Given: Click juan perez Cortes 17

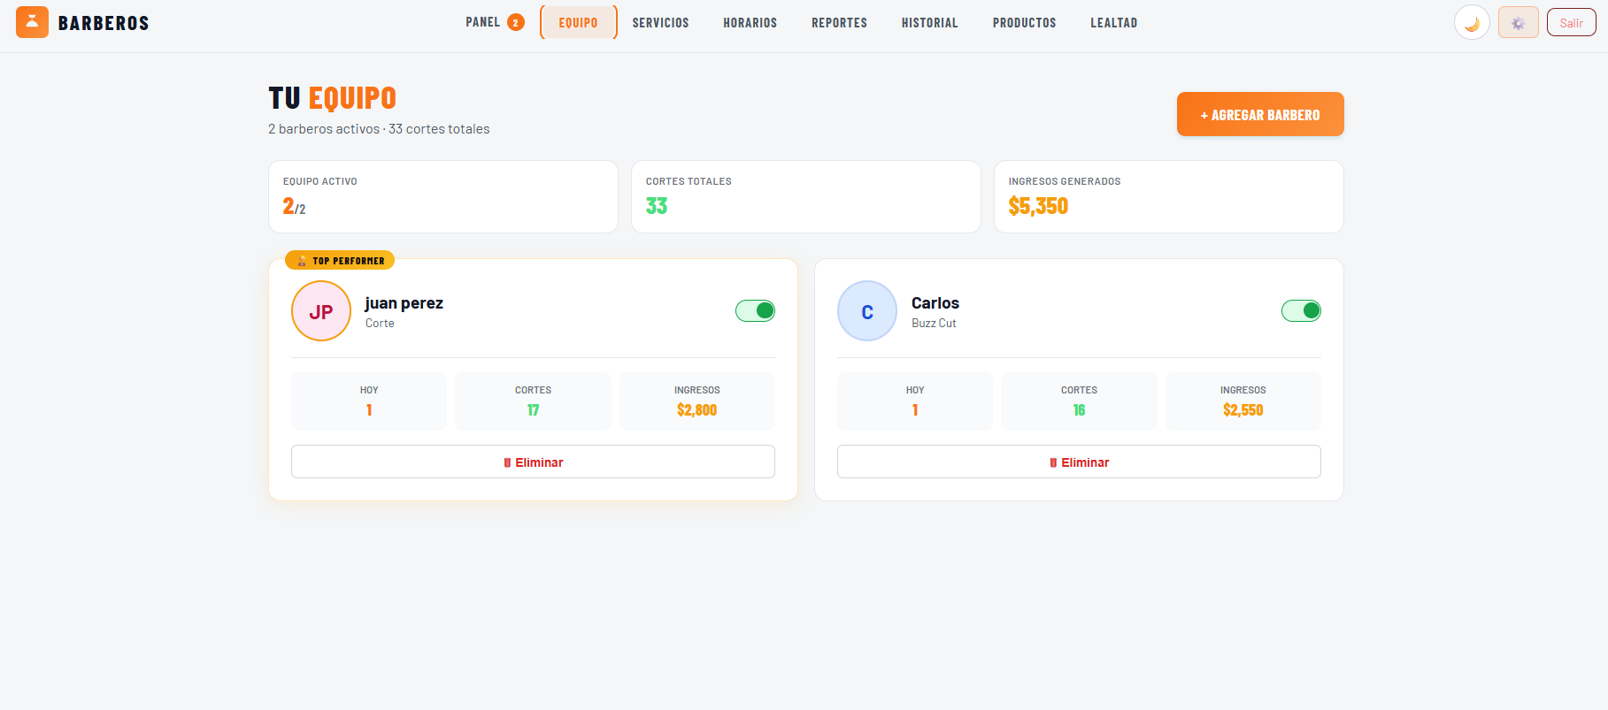Looking at the screenshot, I should (x=533, y=401).
